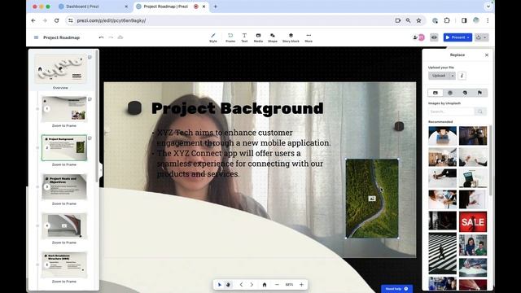Image resolution: width=521 pixels, height=293 pixels.
Task: Click the blue Present button
Action: (458, 37)
